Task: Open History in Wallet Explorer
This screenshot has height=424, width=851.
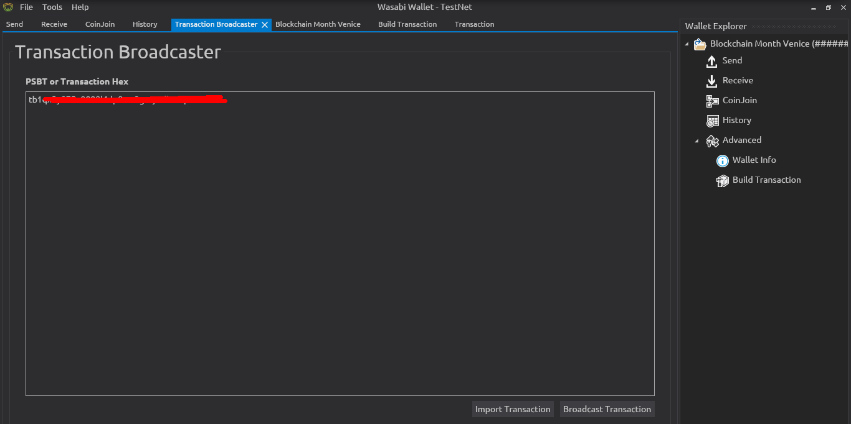Action: click(x=737, y=120)
